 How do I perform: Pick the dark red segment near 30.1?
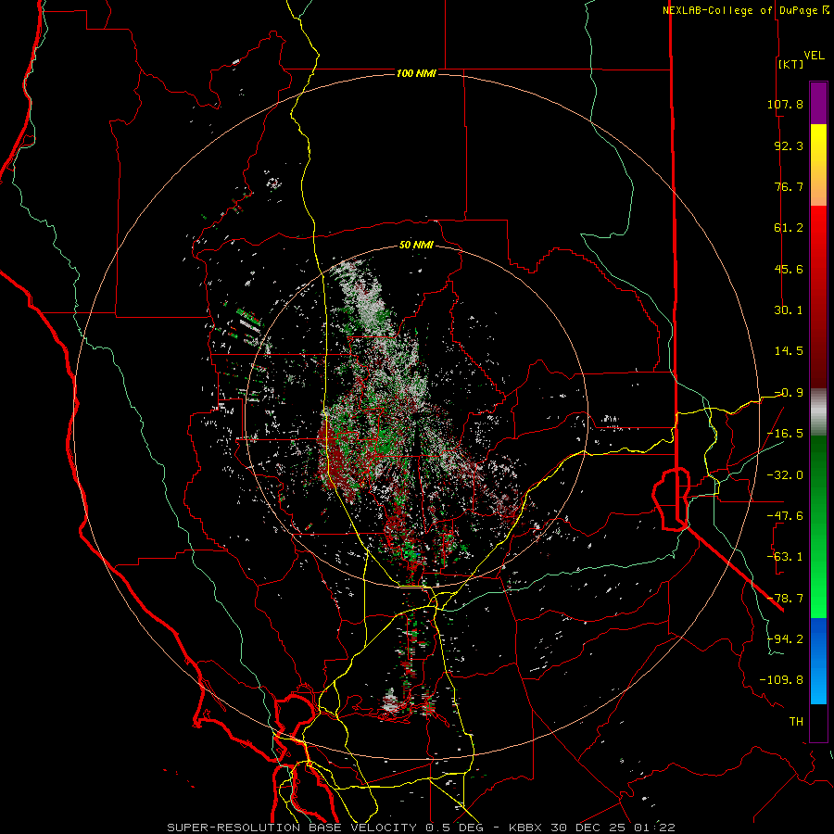[x=818, y=310]
